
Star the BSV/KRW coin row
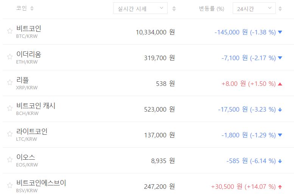10,186
